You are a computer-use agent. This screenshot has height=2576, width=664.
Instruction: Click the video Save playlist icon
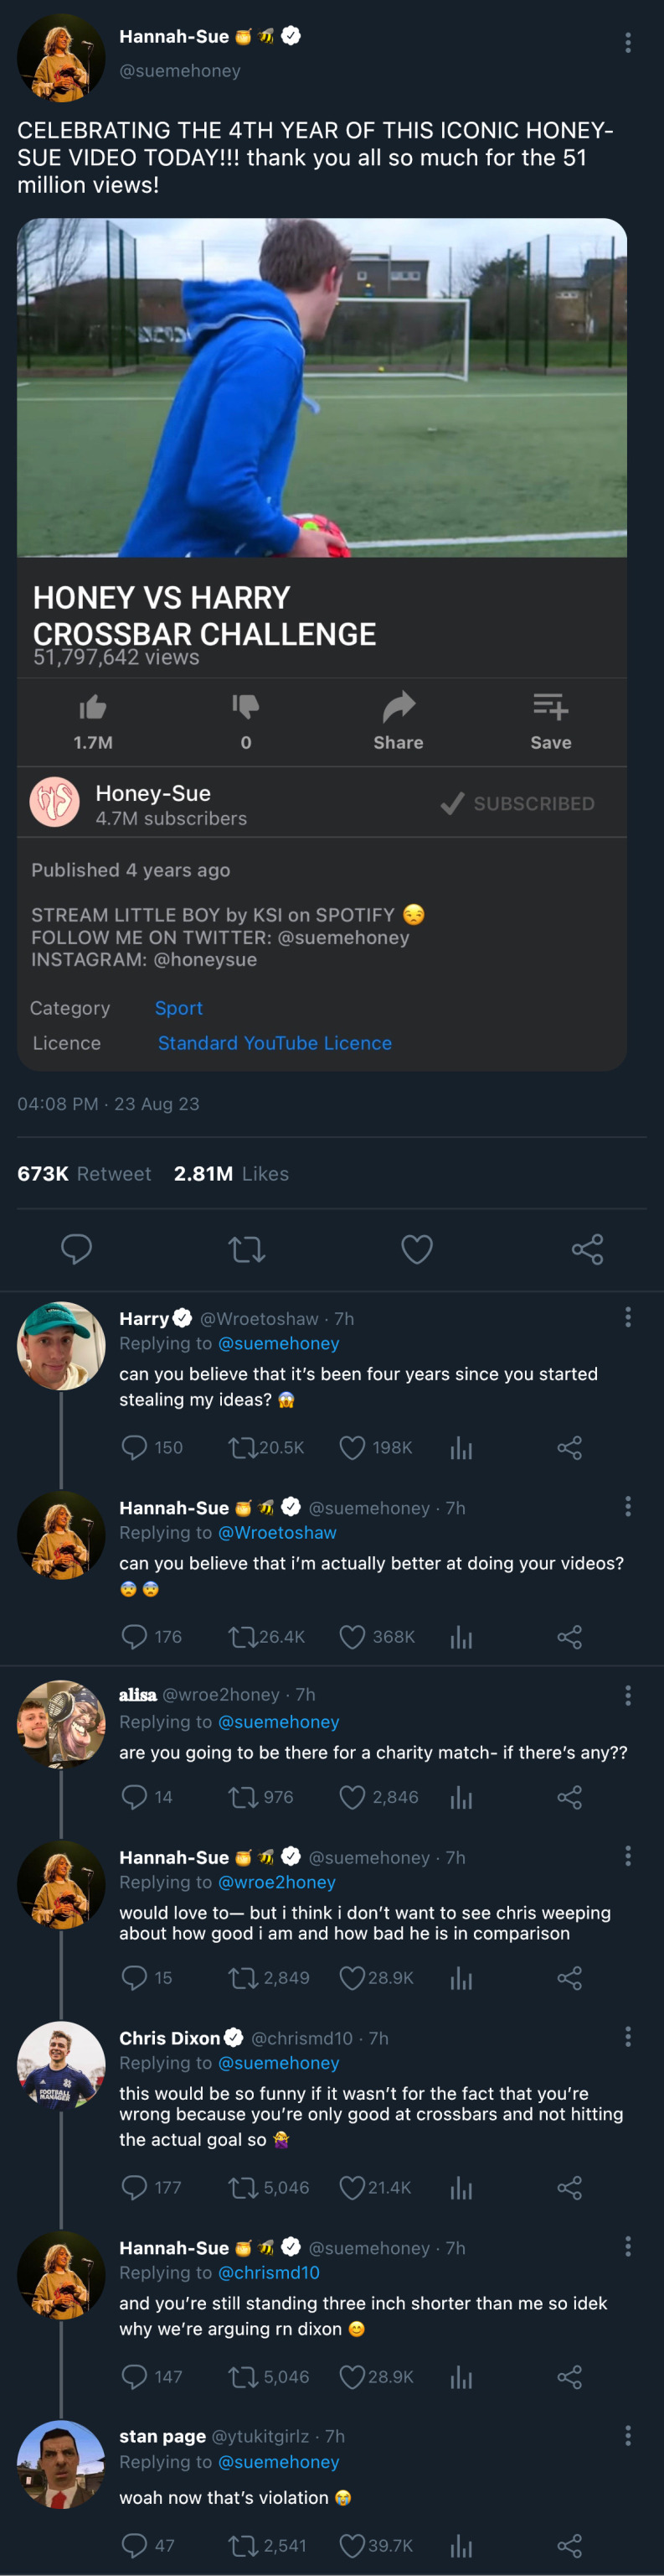pyautogui.click(x=550, y=708)
